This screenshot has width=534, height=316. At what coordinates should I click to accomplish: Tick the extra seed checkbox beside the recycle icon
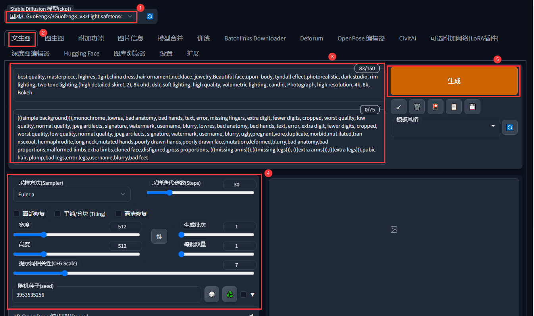pos(243,295)
